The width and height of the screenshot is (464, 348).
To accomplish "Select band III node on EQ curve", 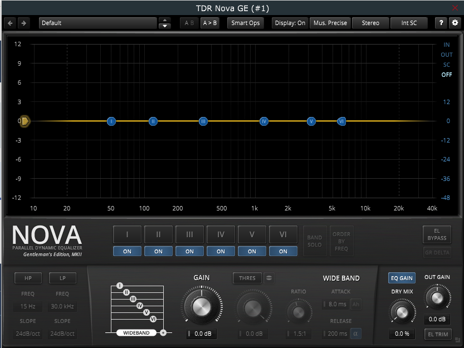I will (x=203, y=121).
